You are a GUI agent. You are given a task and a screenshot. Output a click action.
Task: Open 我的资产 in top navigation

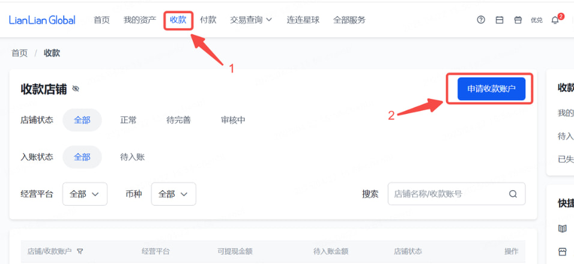(x=140, y=20)
